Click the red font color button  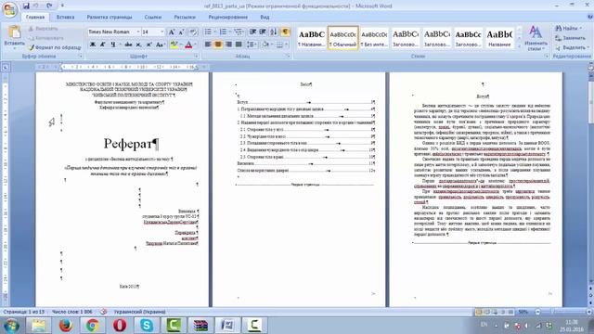point(188,45)
